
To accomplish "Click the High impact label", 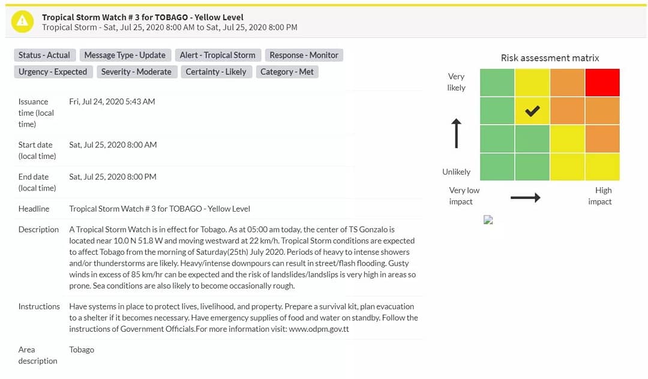I will (x=600, y=195).
